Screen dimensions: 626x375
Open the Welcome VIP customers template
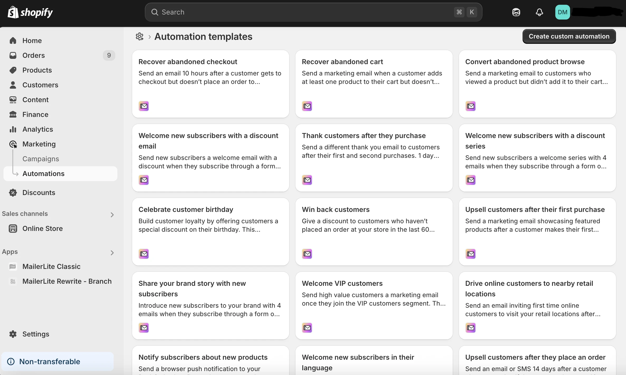(374, 305)
